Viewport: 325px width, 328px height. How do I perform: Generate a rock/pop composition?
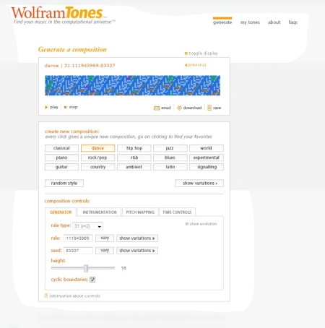pyautogui.click(x=97, y=157)
